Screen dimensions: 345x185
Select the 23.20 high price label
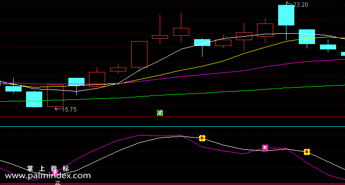[x=297, y=4]
